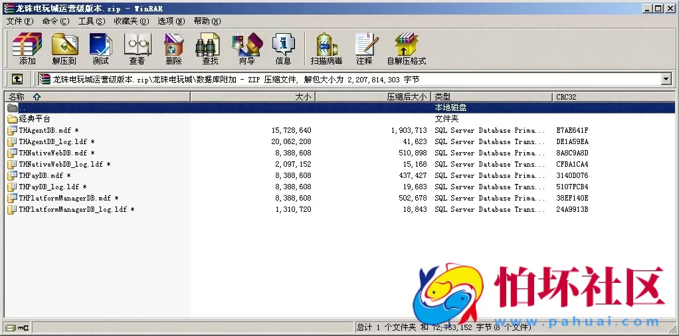Click the 自解压格式 (SFX) icon
Viewport: 679px width, 336px height.
pyautogui.click(x=406, y=48)
